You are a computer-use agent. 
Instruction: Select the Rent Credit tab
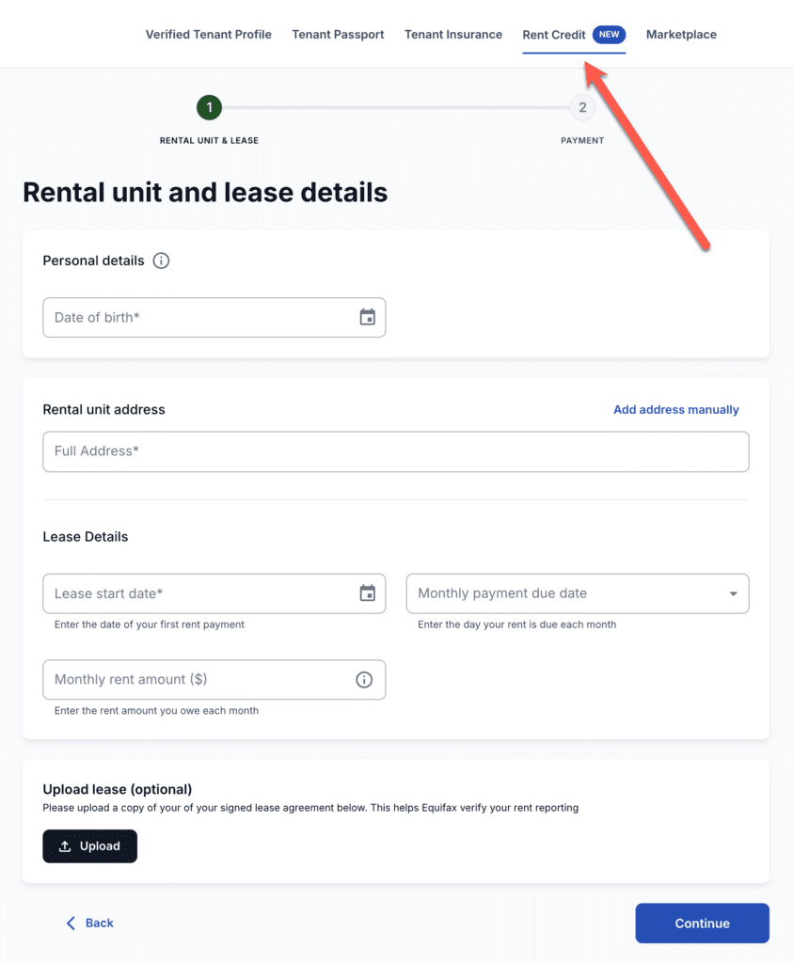(x=554, y=35)
